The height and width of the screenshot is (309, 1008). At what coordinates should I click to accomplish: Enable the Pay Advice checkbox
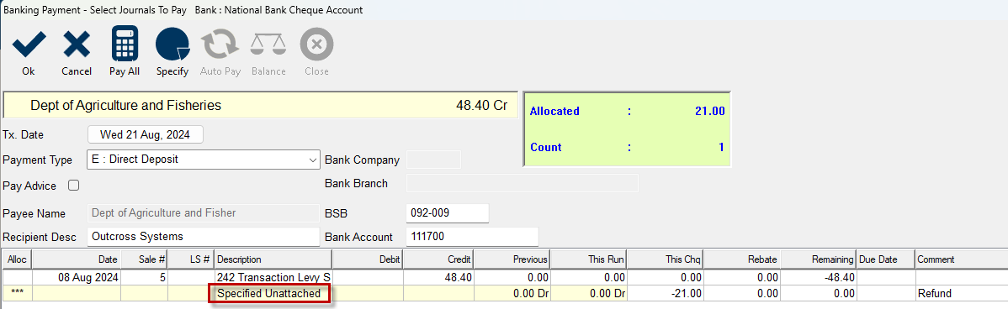(73, 186)
